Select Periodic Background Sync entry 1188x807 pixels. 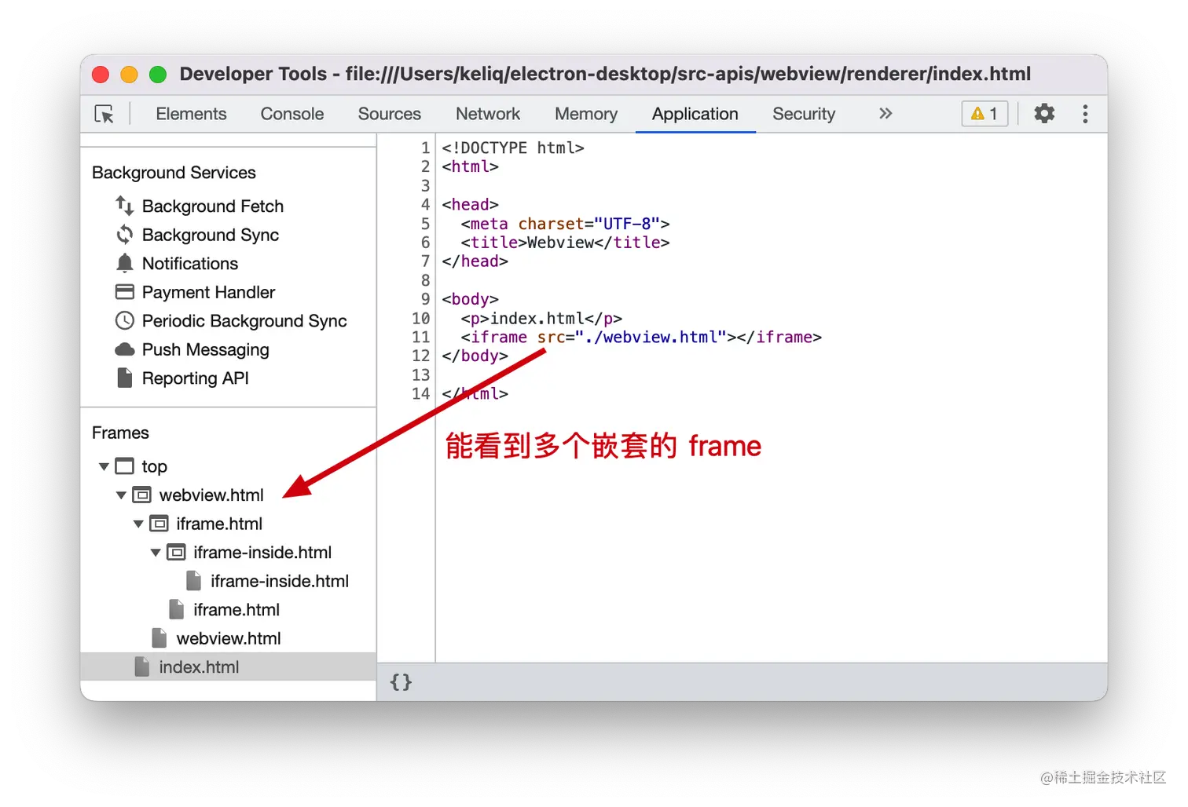tap(244, 321)
